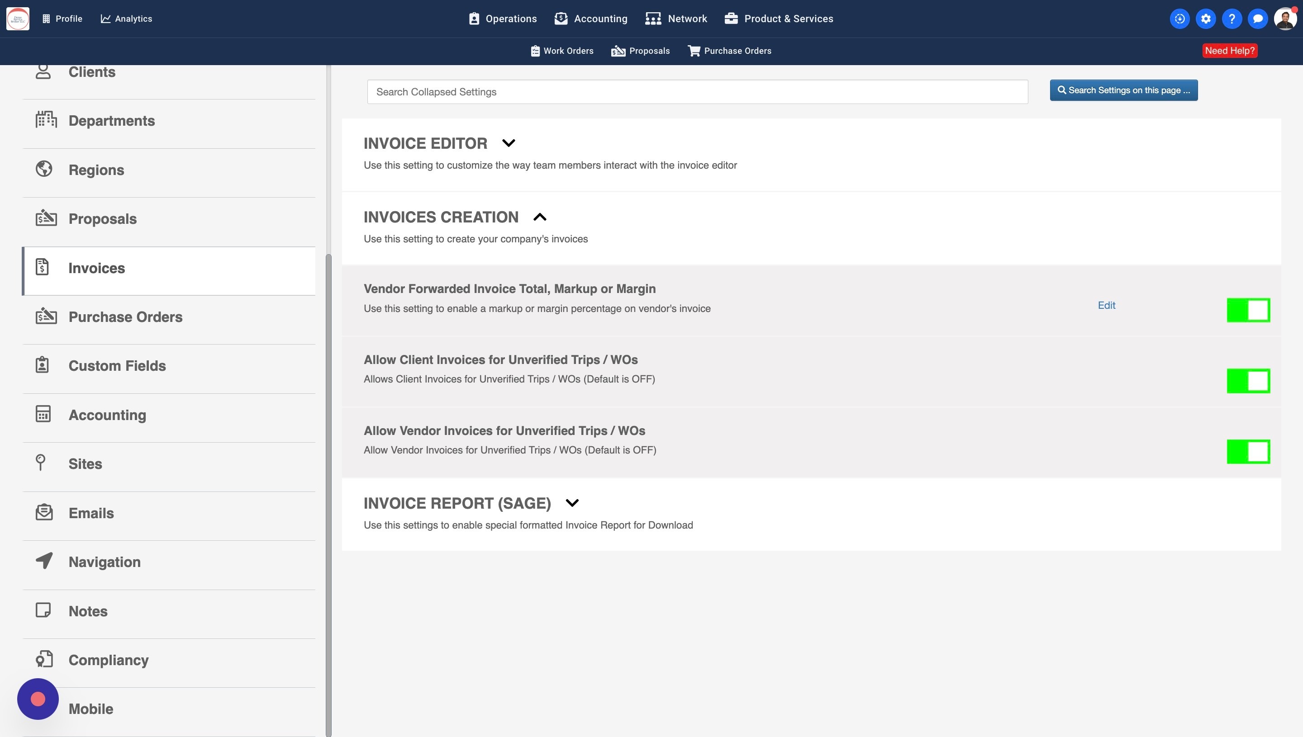Image resolution: width=1303 pixels, height=737 pixels.
Task: Click the company logo in the top-left corner
Action: click(x=18, y=19)
